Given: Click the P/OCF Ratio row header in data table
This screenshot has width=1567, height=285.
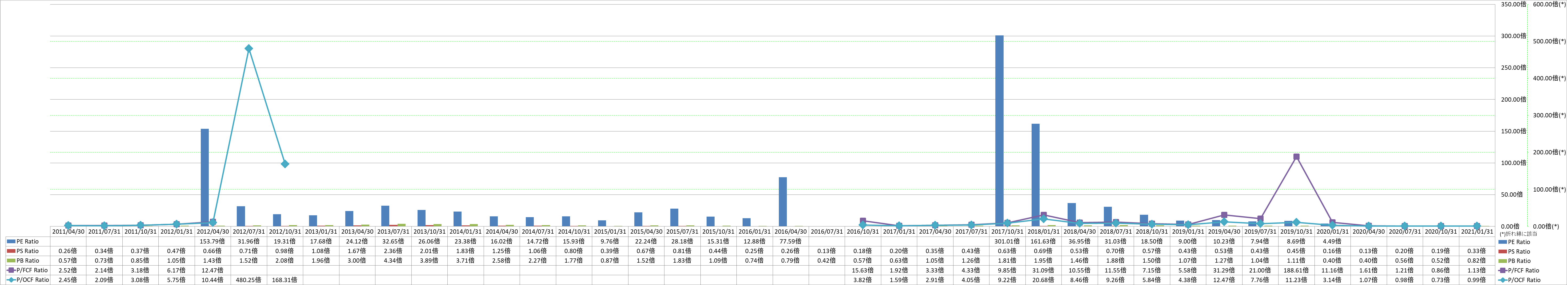Looking at the screenshot, I should tap(28, 280).
